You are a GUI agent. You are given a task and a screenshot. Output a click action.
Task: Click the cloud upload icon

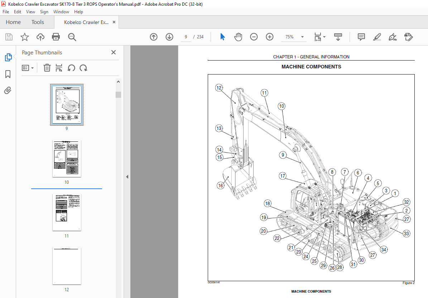[x=40, y=37]
